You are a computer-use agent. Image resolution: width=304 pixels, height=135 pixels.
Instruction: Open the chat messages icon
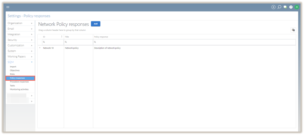(285, 7)
